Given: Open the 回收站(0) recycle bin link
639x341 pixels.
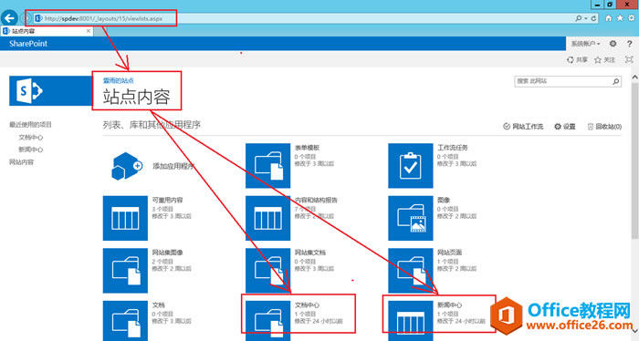Looking at the screenshot, I should 604,127.
